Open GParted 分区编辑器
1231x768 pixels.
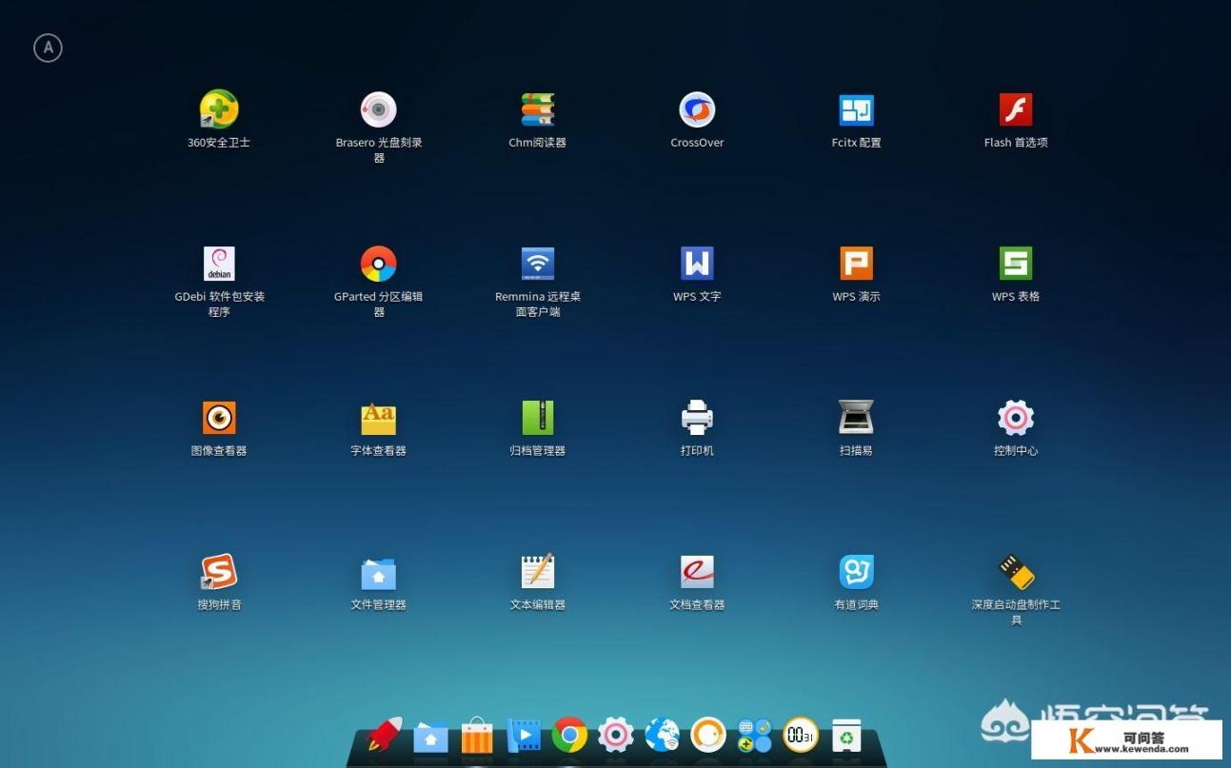click(378, 264)
